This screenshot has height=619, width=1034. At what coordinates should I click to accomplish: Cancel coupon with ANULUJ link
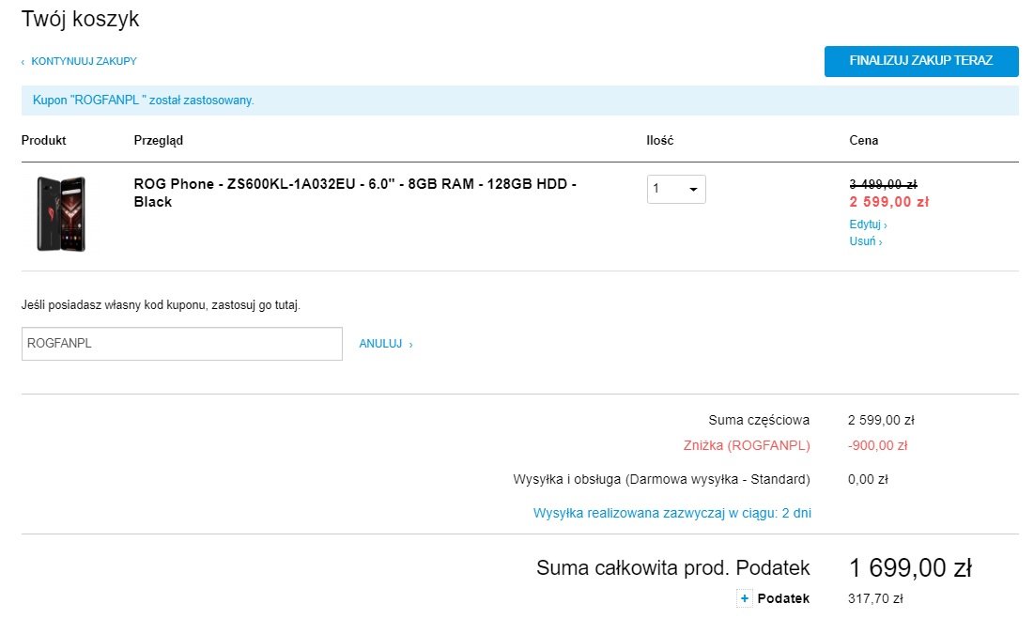point(386,344)
